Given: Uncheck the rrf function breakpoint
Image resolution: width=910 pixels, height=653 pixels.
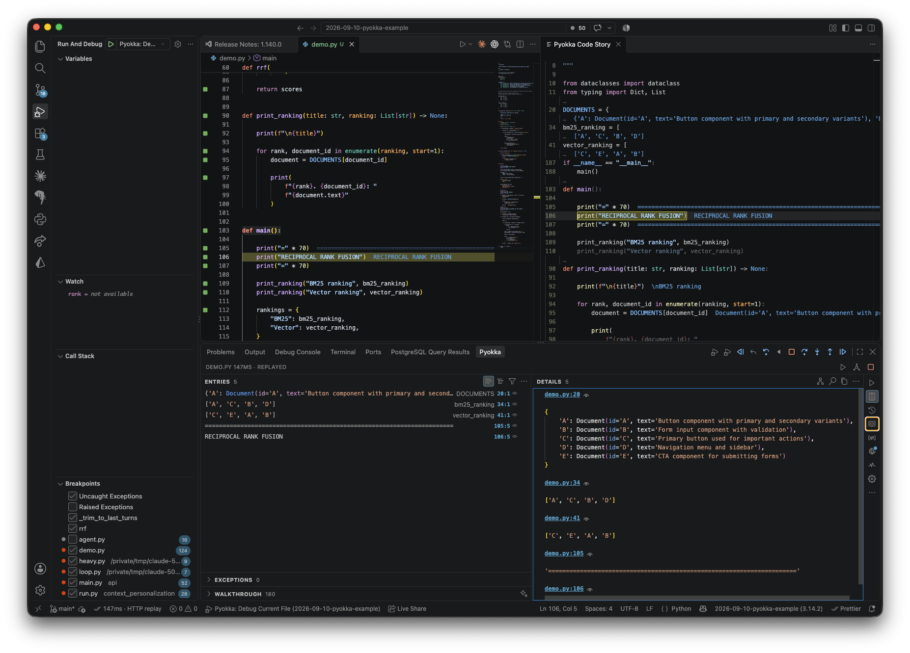Looking at the screenshot, I should pos(73,528).
